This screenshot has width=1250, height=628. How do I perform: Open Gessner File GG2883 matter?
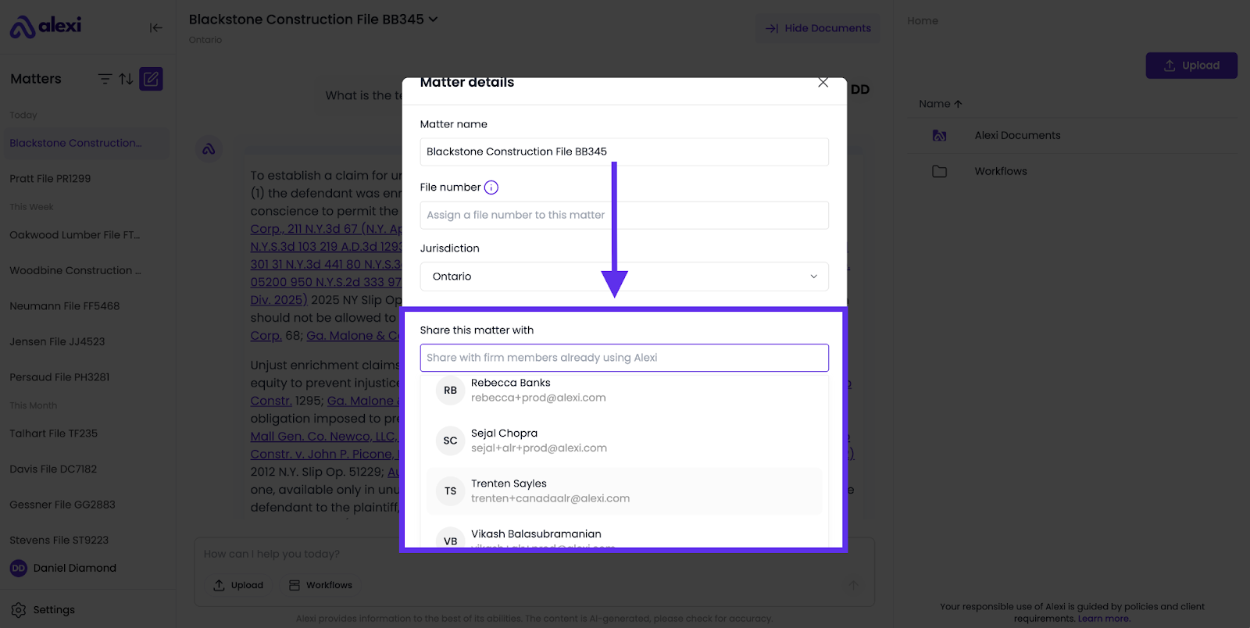point(62,505)
